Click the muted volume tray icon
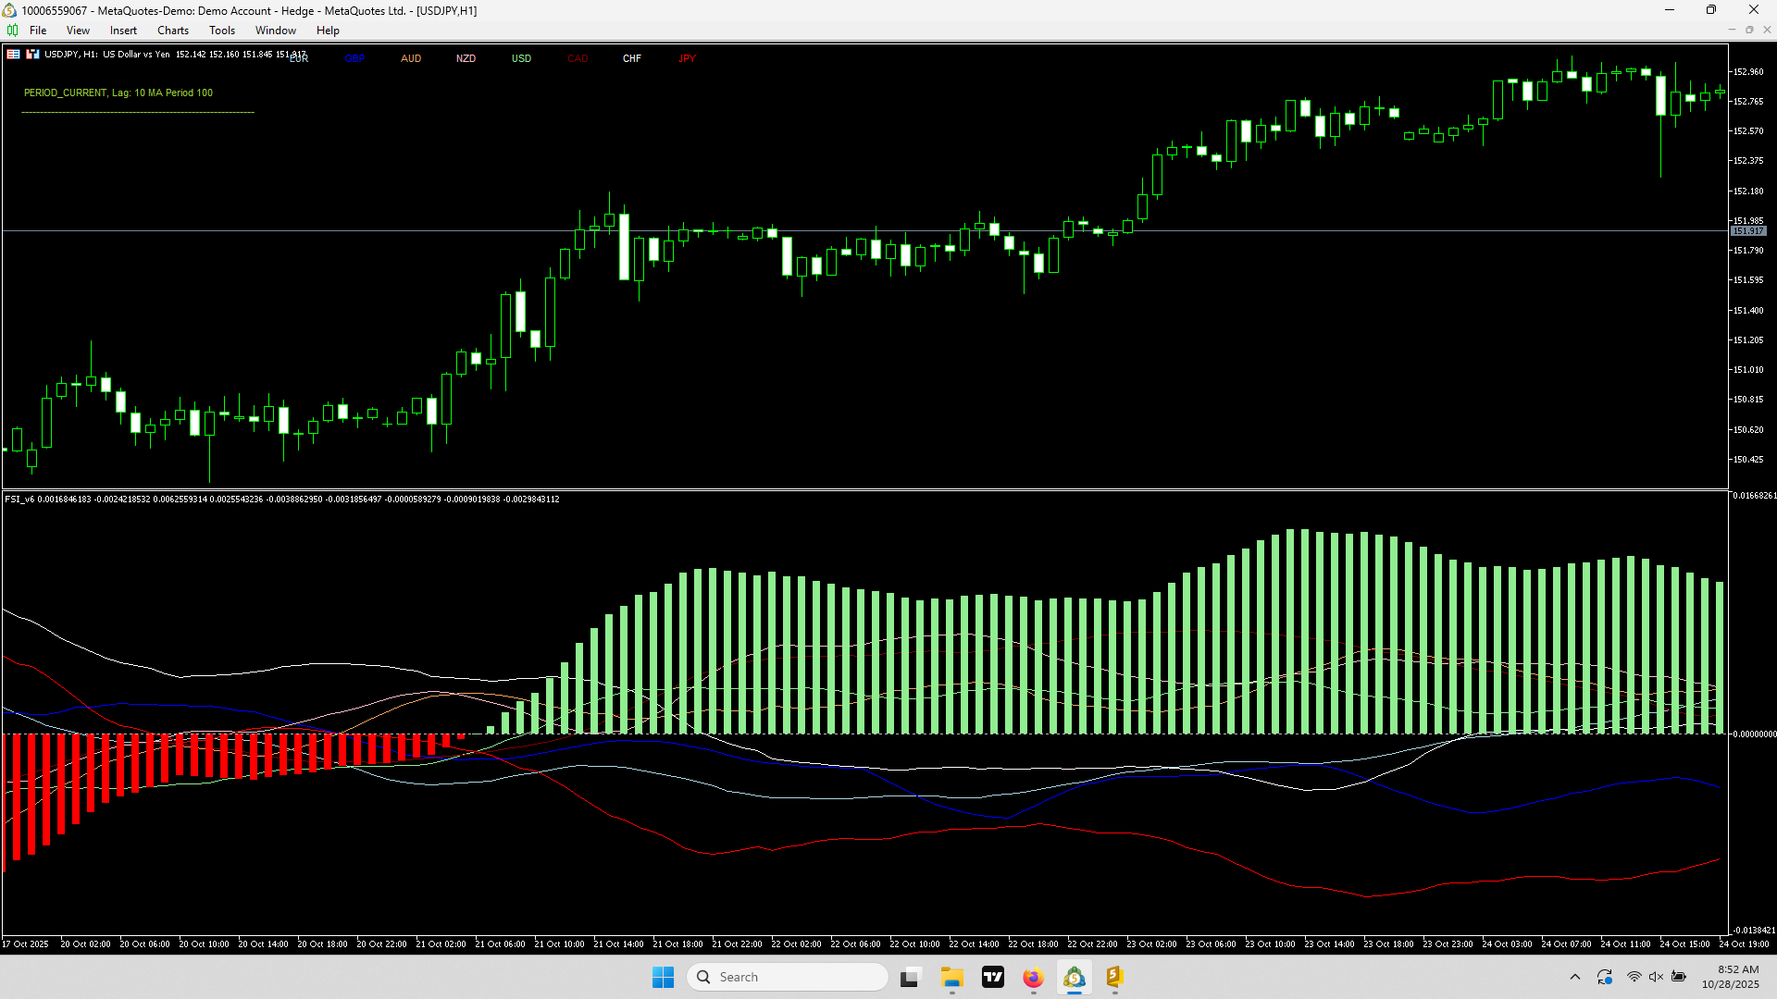1777x999 pixels. pyautogui.click(x=1656, y=977)
